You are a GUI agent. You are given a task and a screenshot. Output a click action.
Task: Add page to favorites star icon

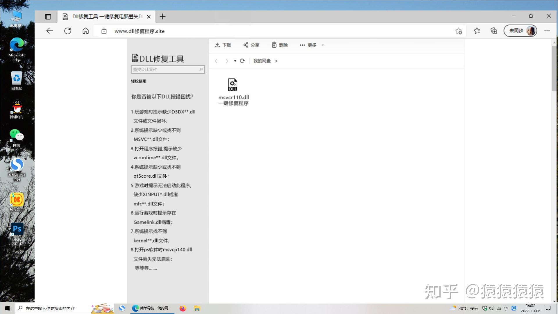tap(459, 31)
